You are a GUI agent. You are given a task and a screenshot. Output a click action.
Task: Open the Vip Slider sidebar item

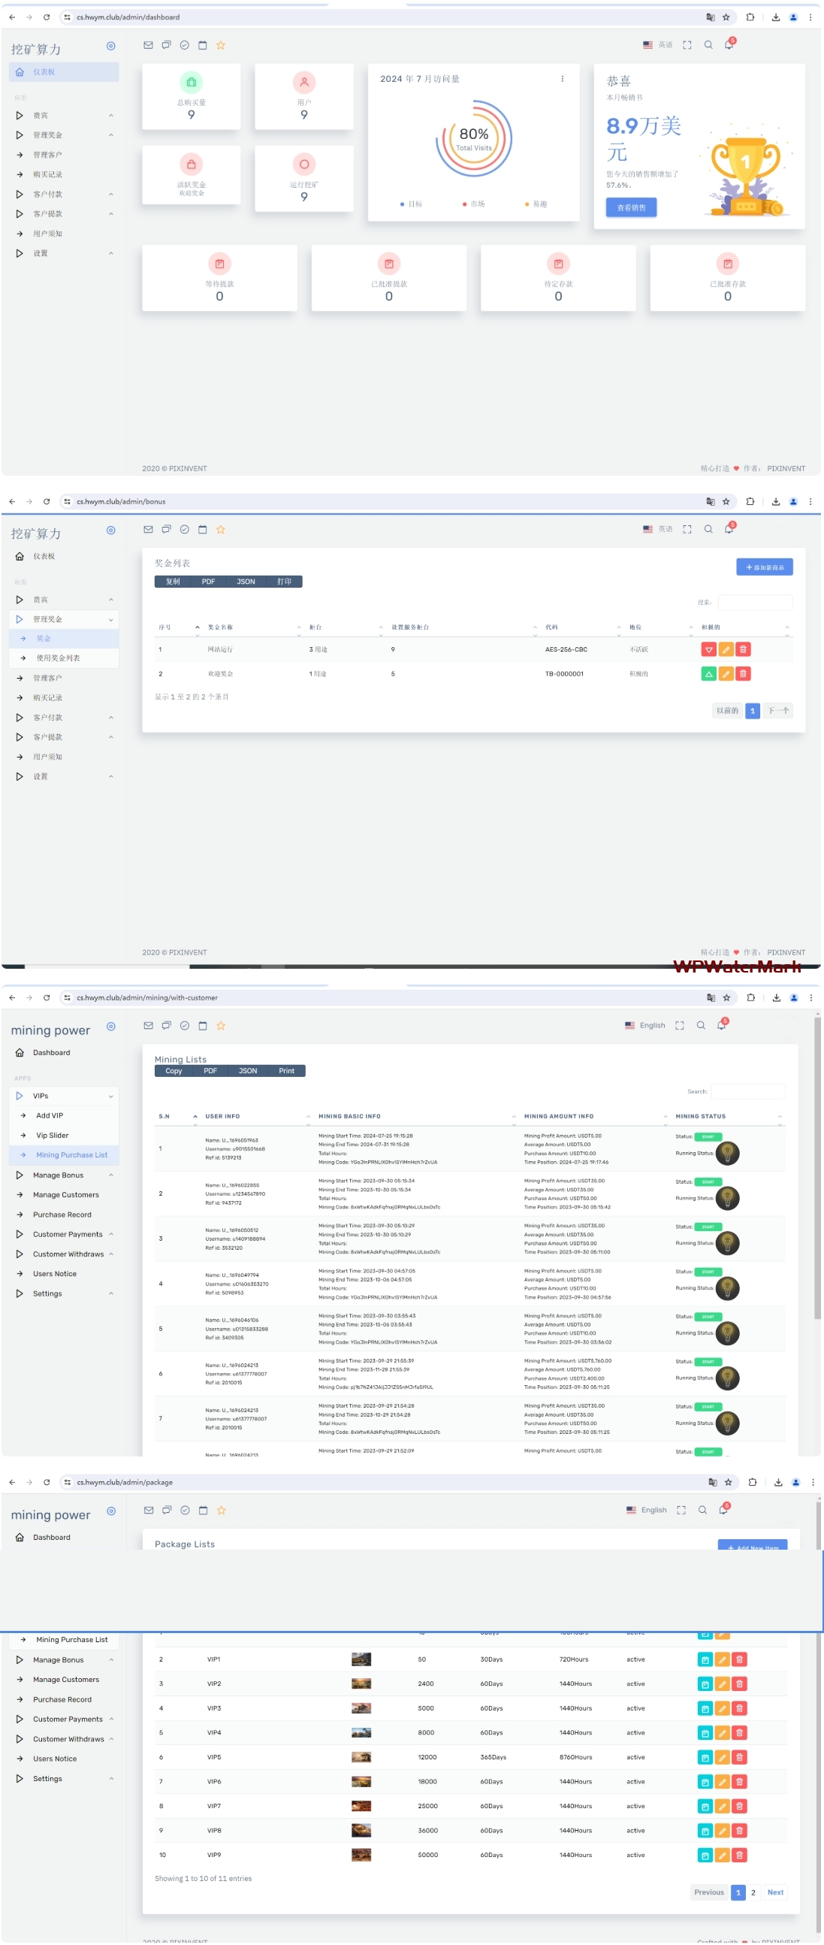52,1135
